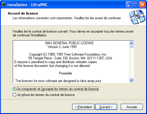
Task: Click the Suivant button
Action: tap(106, 107)
